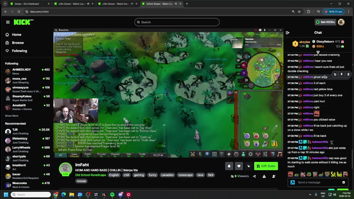Image resolution: width=354 pixels, height=199 pixels.
Task: Open the Kick sidebar hamburger menu
Action: (x=8, y=22)
